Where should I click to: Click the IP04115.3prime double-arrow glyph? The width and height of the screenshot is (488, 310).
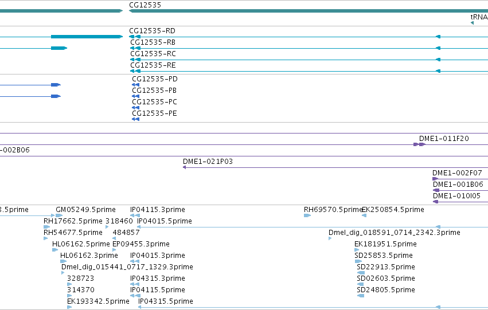[135, 215]
